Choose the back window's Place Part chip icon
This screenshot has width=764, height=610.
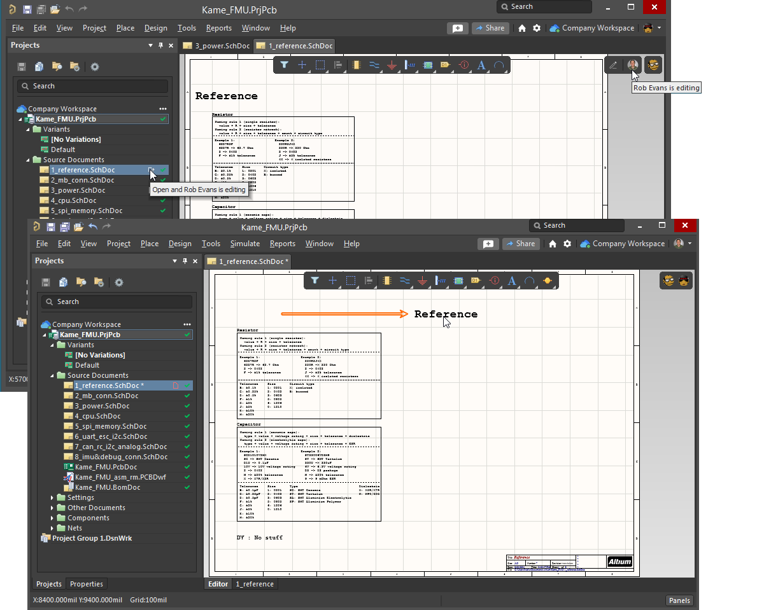pos(356,65)
